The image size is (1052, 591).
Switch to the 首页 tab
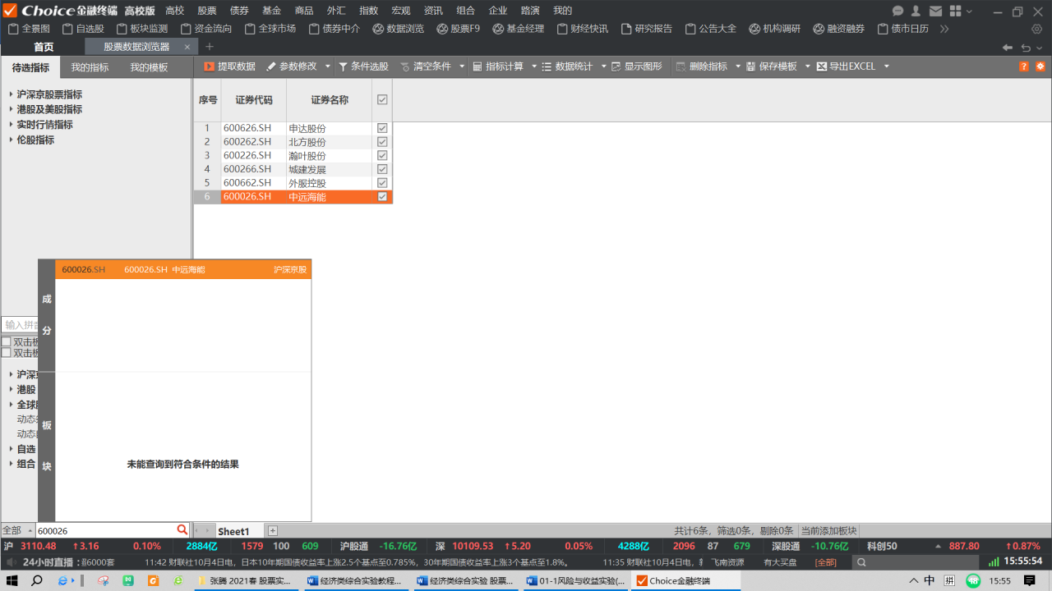tap(44, 48)
